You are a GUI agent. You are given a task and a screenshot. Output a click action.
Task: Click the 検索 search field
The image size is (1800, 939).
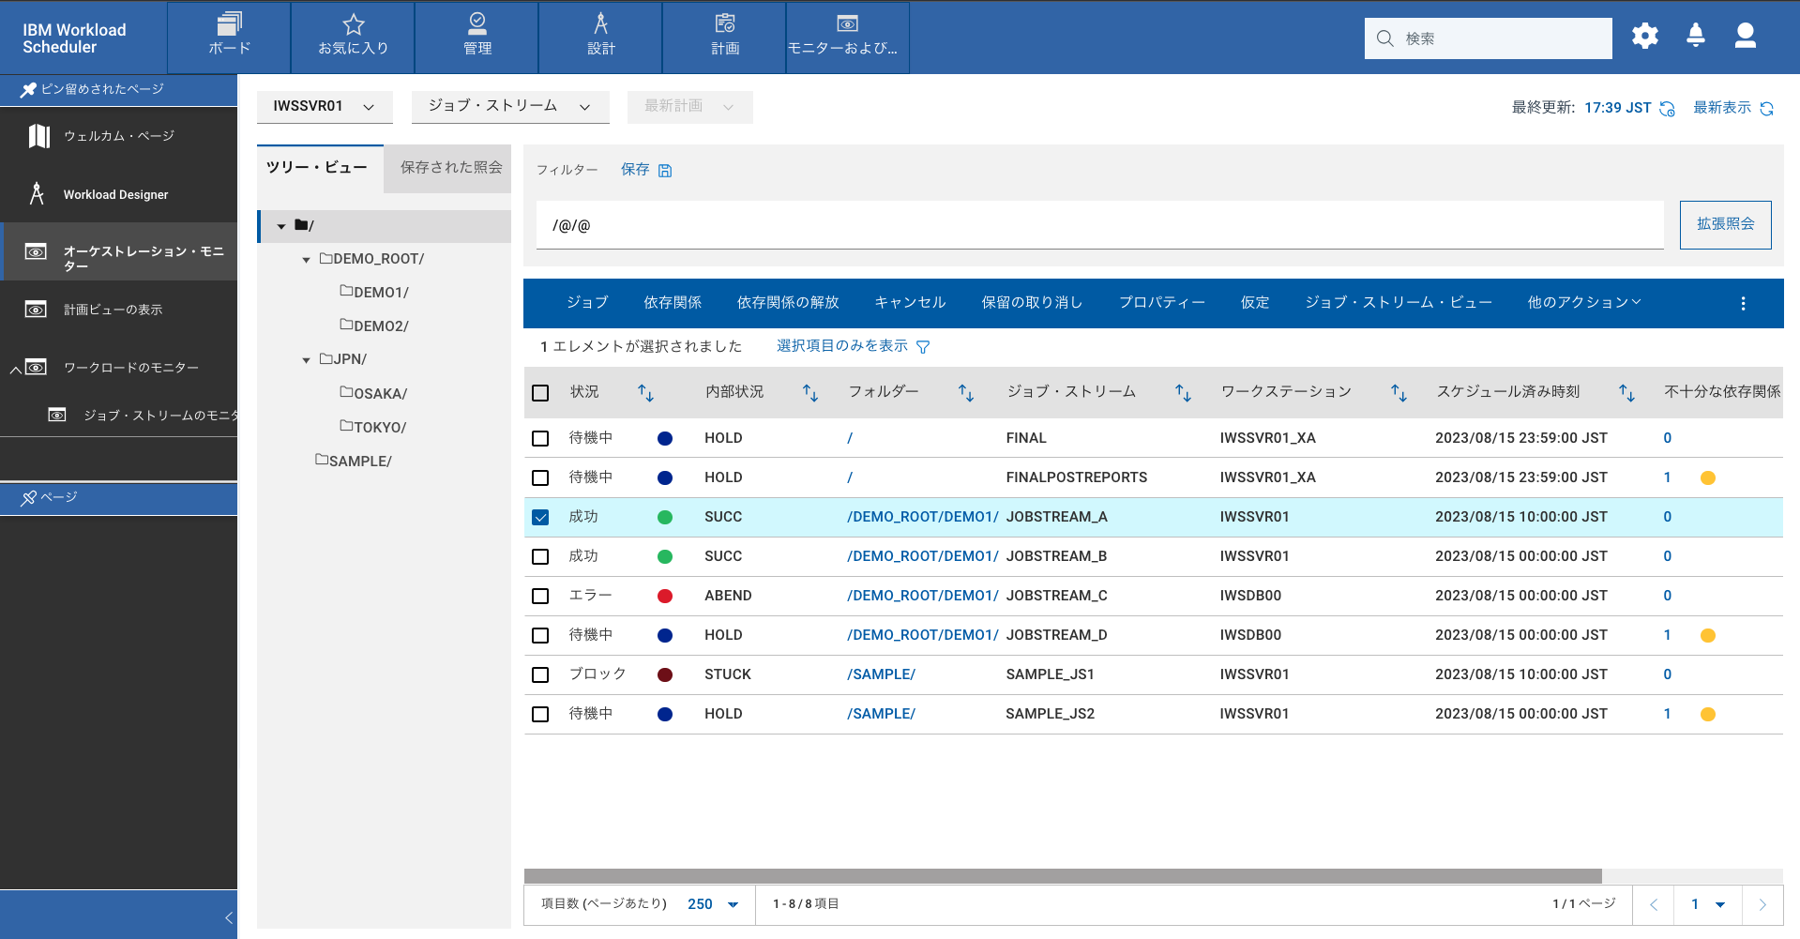(x=1488, y=38)
